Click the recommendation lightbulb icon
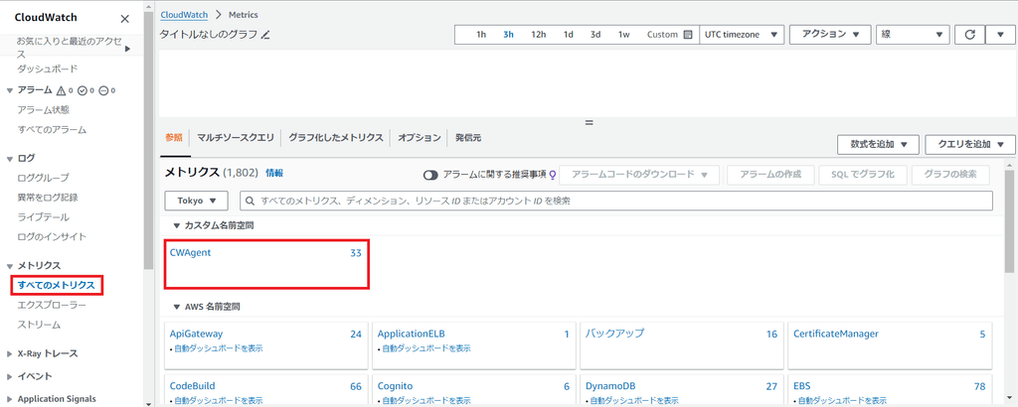The width and height of the screenshot is (1018, 407). 553,175
